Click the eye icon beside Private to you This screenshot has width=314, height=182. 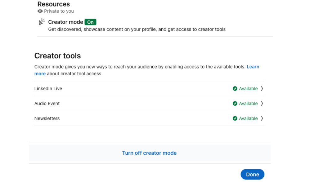40,11
